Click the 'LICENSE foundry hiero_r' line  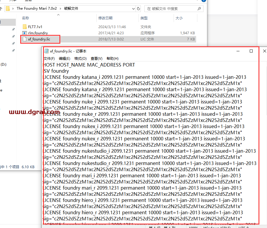[143, 212]
